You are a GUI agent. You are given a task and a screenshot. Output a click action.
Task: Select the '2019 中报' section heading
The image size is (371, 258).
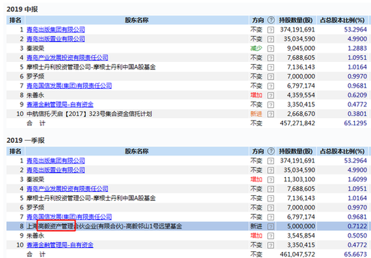tap(22, 9)
